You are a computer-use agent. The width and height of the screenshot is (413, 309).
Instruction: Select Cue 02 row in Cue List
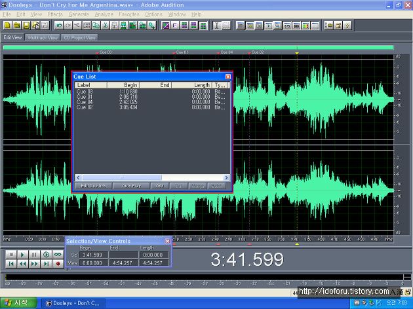click(x=152, y=107)
